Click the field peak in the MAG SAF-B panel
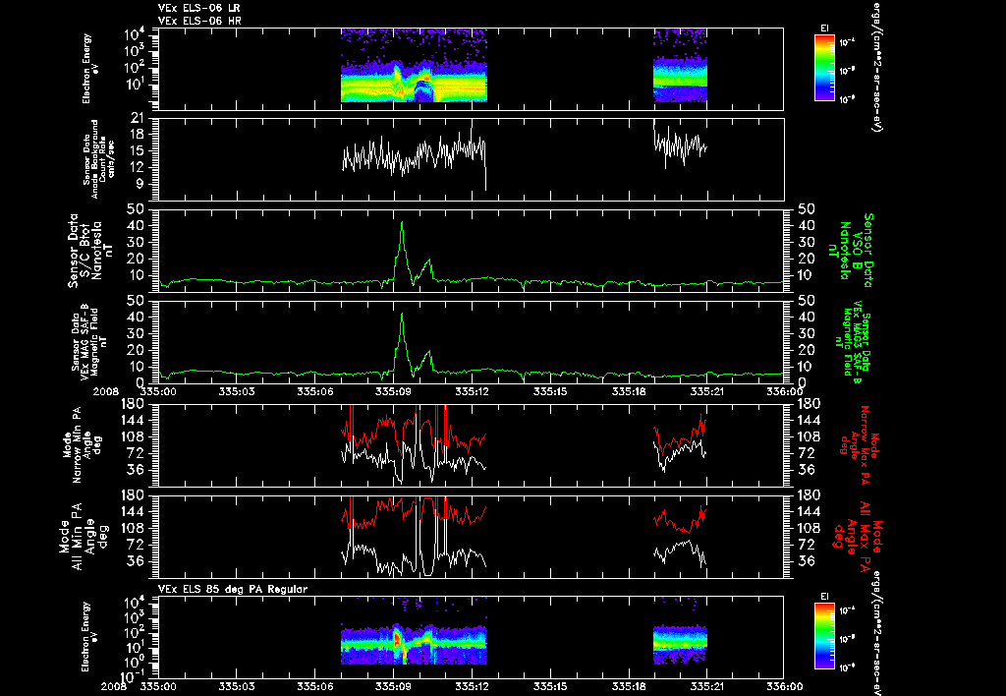The height and width of the screenshot is (696, 1006). 402,314
